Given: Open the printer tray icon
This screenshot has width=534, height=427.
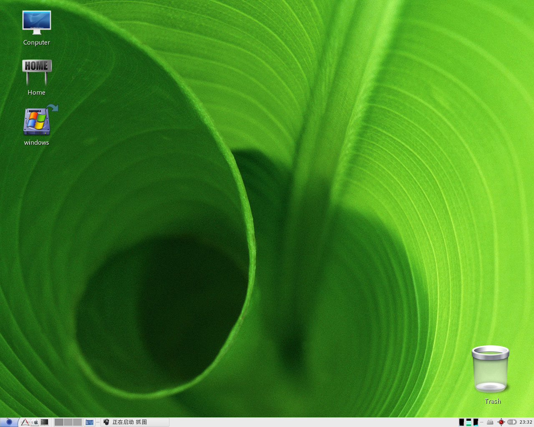Looking at the screenshot, I should pos(490,422).
